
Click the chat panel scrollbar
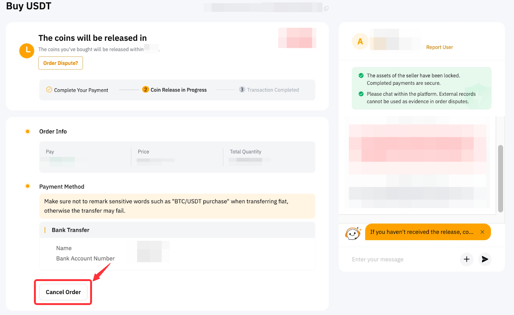500,178
